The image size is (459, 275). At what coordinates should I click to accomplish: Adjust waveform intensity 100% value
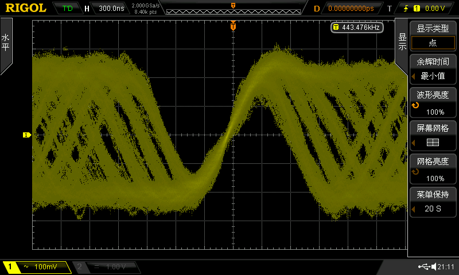pyautogui.click(x=435, y=112)
